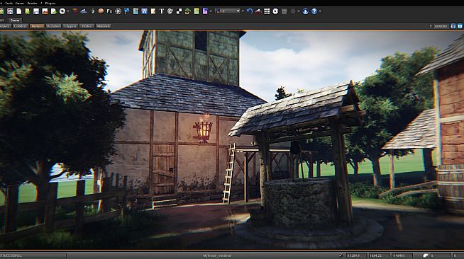Click the Z coordinate status field
Viewport: 464px width, 259px height.
tap(402, 255)
